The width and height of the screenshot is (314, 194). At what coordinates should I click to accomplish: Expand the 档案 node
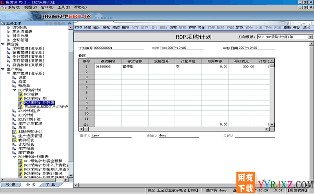point(14,82)
